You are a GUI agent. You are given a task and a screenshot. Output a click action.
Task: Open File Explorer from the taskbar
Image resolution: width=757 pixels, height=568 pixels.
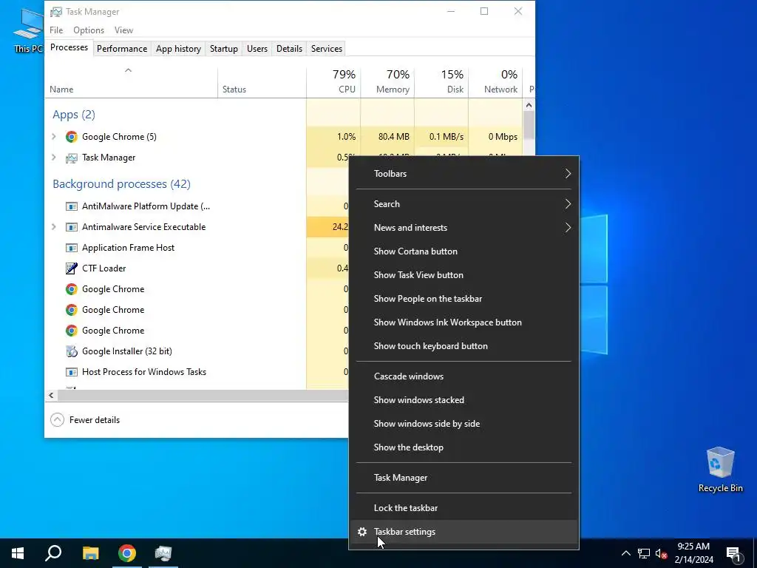click(90, 553)
